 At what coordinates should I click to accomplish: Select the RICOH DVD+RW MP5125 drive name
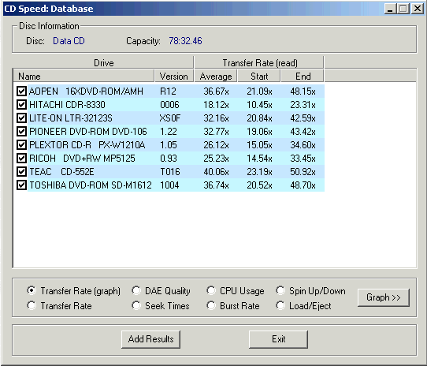pyautogui.click(x=82, y=159)
